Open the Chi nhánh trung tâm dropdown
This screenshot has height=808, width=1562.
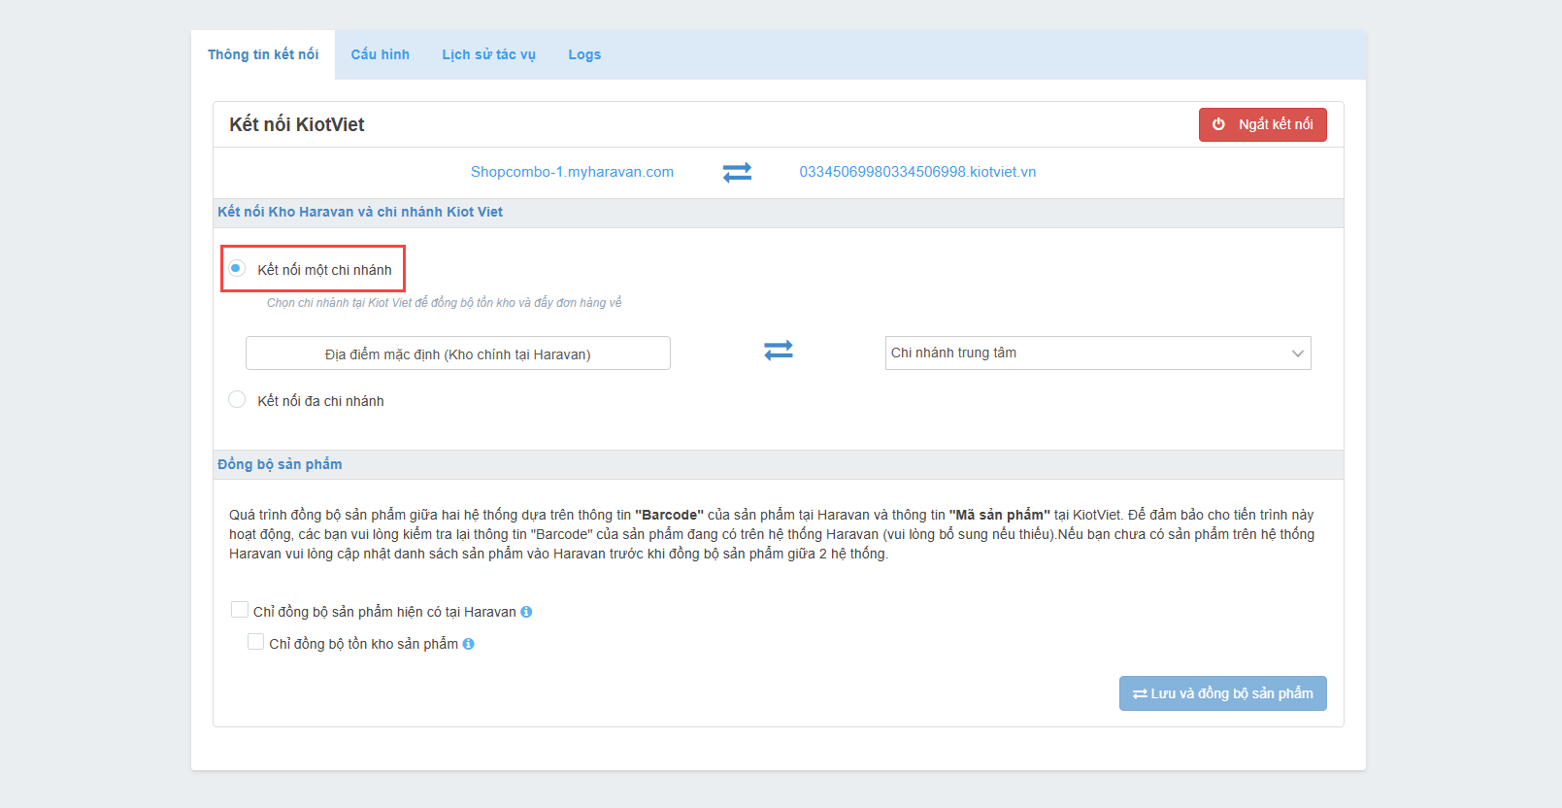coord(1098,353)
